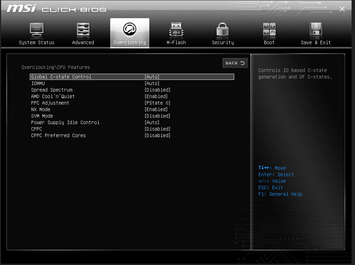Select the Overclocking gauge icon

130,29
